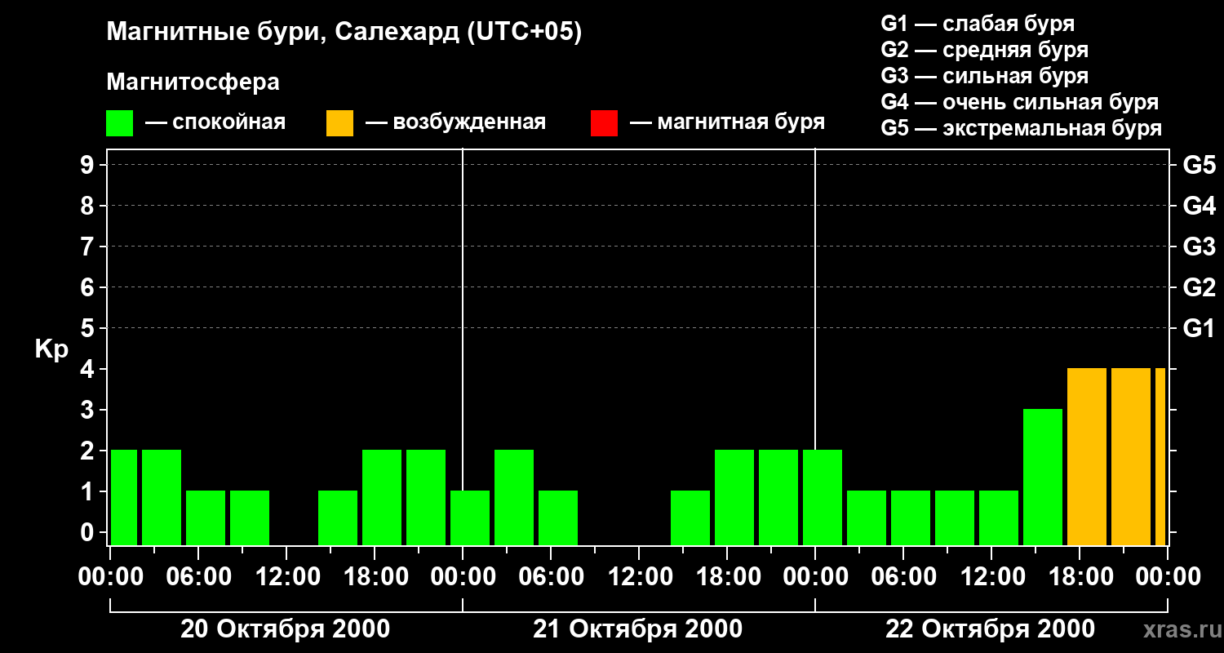Click the '— магнитная буря' legend label

click(727, 122)
